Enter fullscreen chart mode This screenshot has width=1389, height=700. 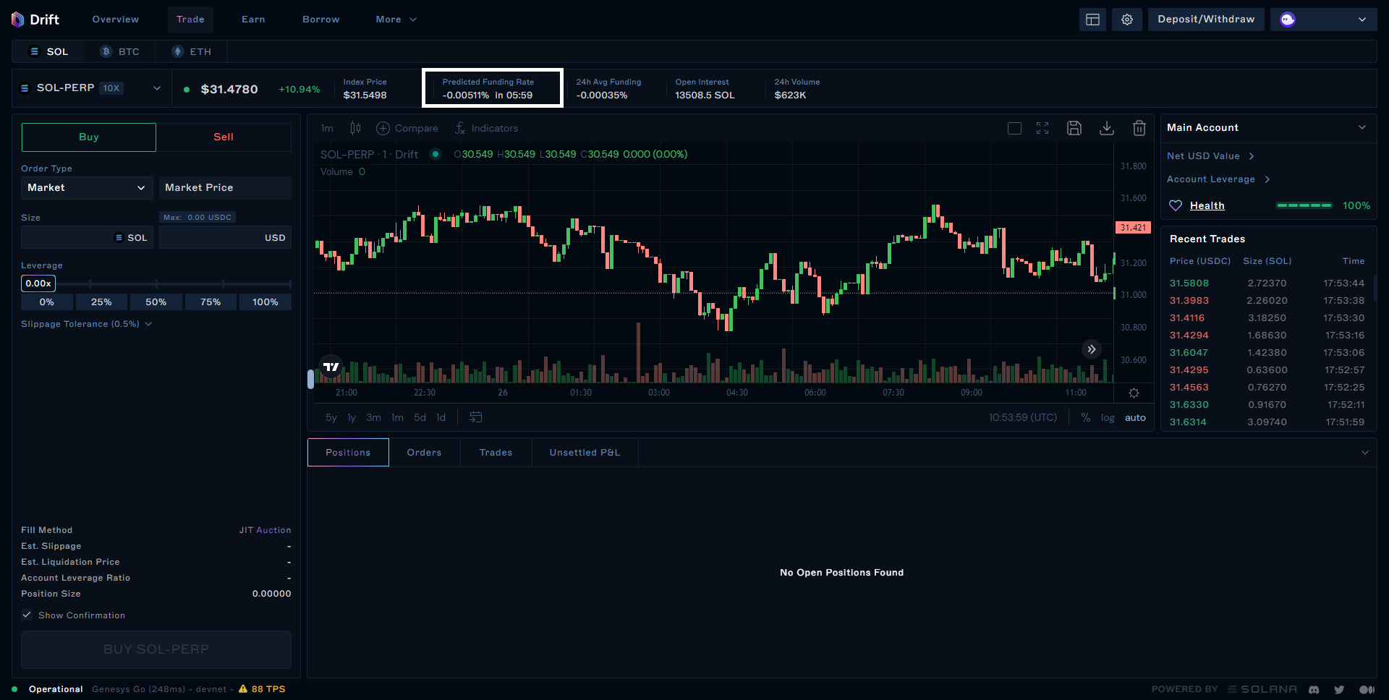pyautogui.click(x=1042, y=128)
